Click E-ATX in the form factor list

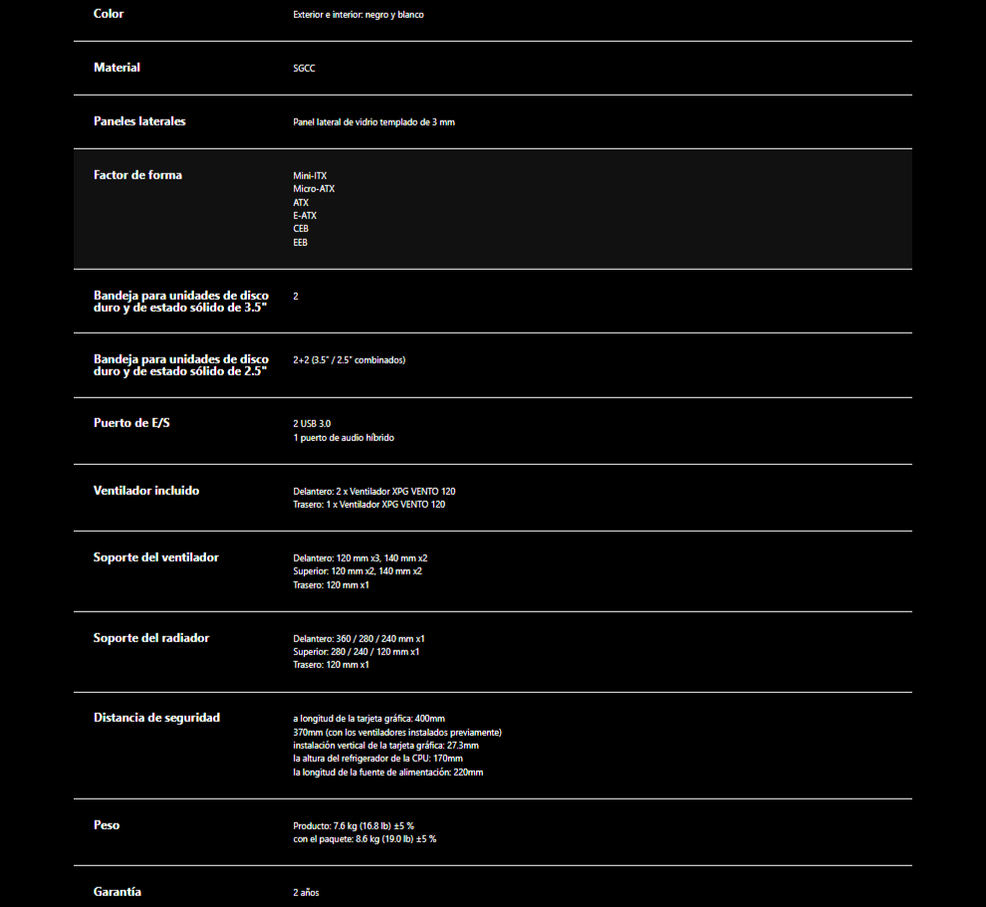click(x=305, y=216)
